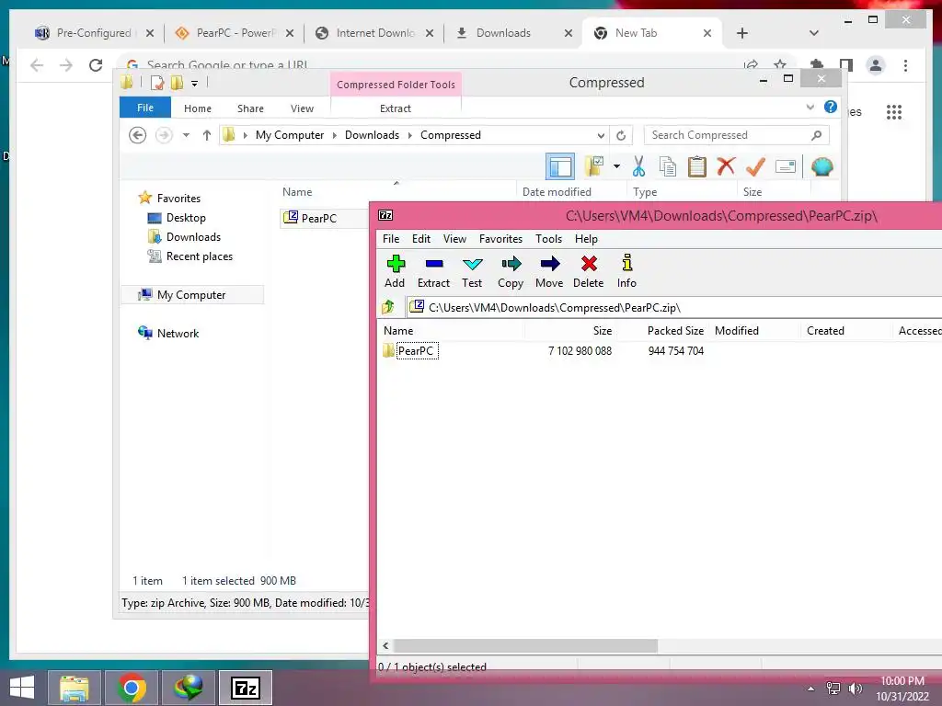Click the 7-Zip Delete button
Viewport: 942px width, 706px height.
point(588,271)
